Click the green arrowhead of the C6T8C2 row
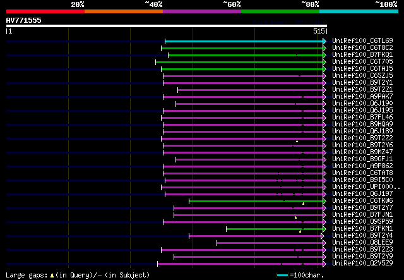Screen dimensions: 404x280 point(324,48)
